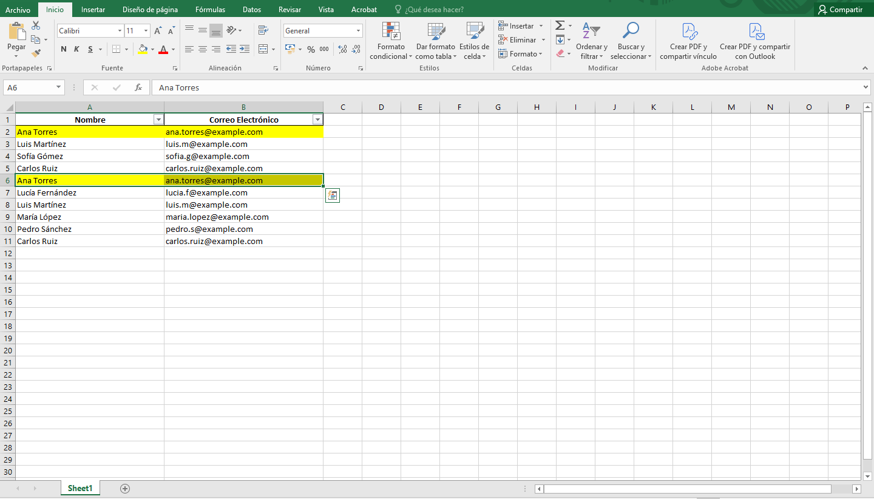Click the wrap text icon

263,30
